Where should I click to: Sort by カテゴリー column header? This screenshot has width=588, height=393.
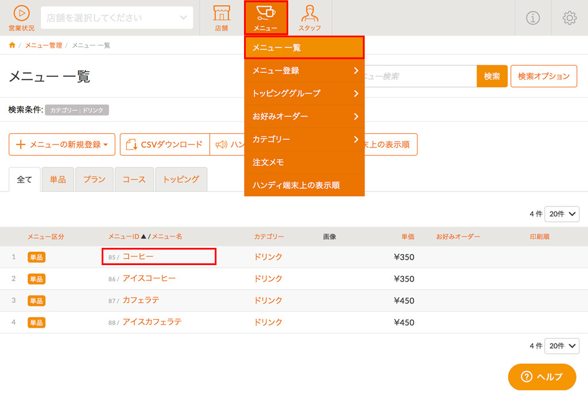point(269,237)
